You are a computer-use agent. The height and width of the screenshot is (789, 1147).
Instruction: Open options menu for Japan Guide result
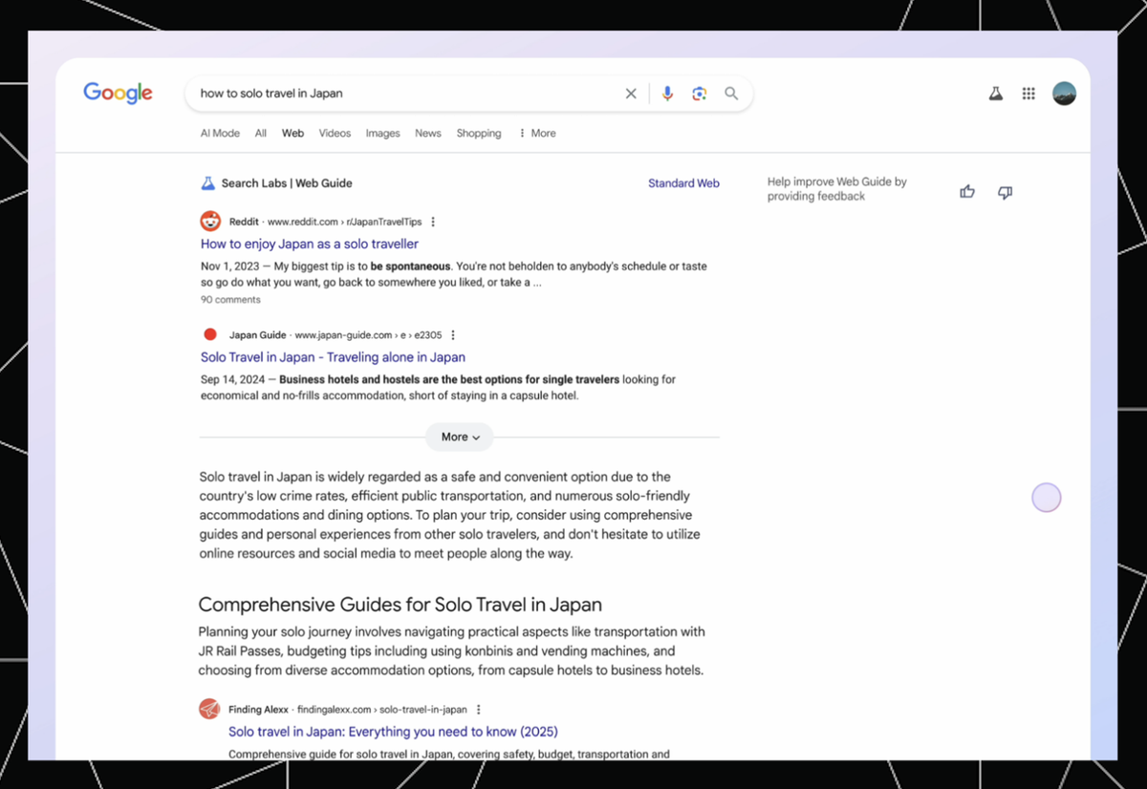(453, 335)
